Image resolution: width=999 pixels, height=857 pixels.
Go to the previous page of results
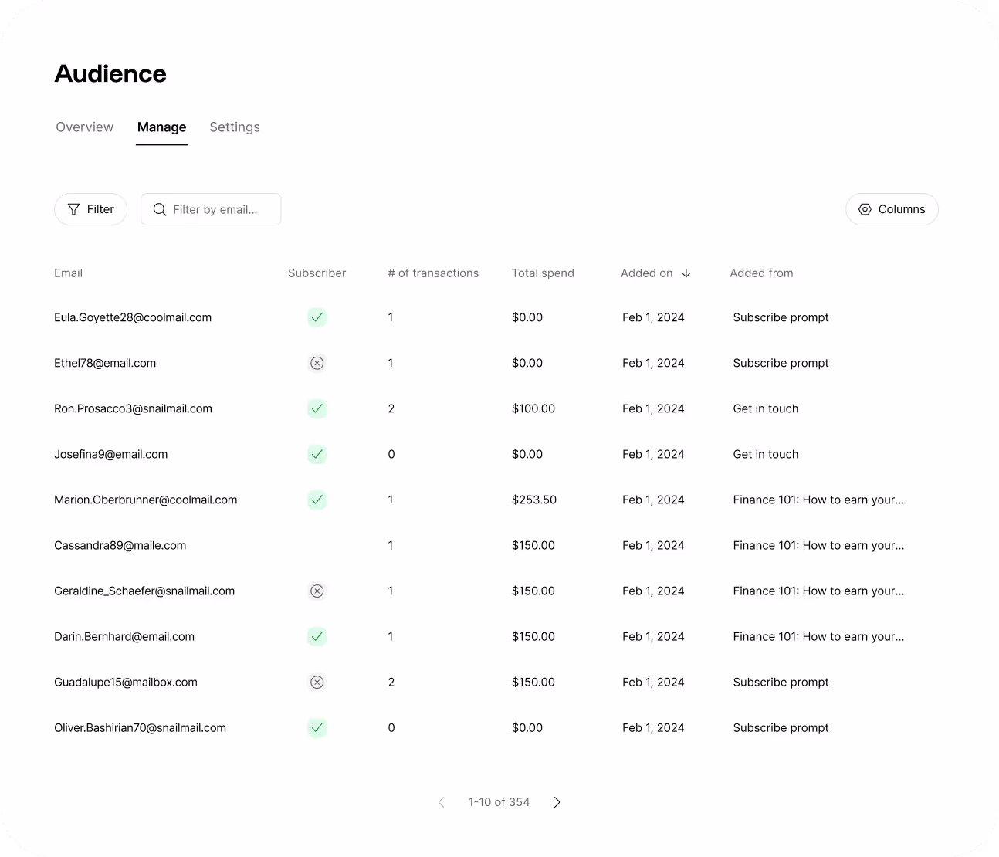tap(442, 802)
